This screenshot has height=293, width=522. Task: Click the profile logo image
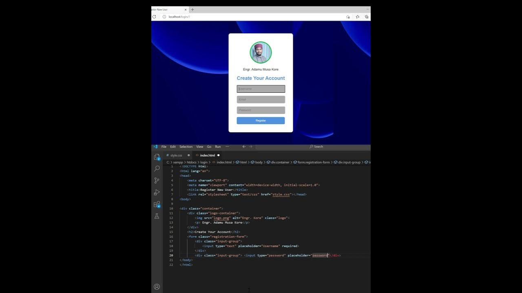tap(261, 52)
